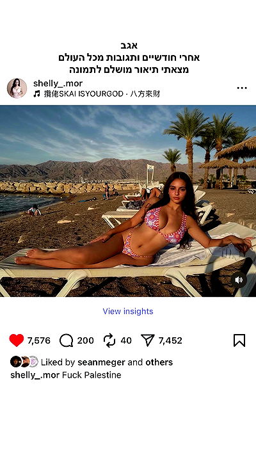The image size is (256, 455).
Task: Open shelly_.mor username in post header
Action: (58, 84)
